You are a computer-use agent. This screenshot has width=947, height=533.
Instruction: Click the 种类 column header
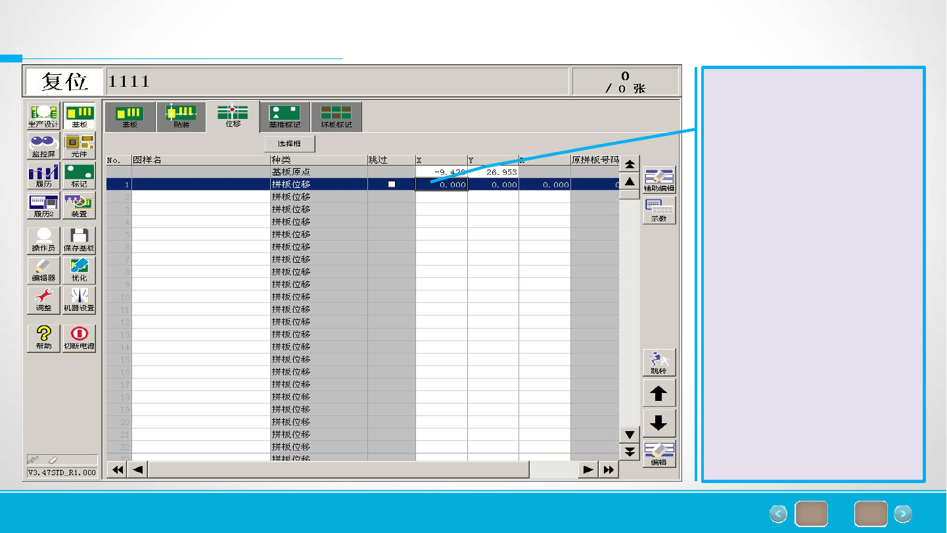click(x=319, y=160)
